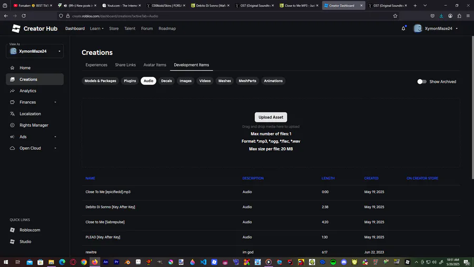Filter by Animations chip
474x267 pixels.
273,81
